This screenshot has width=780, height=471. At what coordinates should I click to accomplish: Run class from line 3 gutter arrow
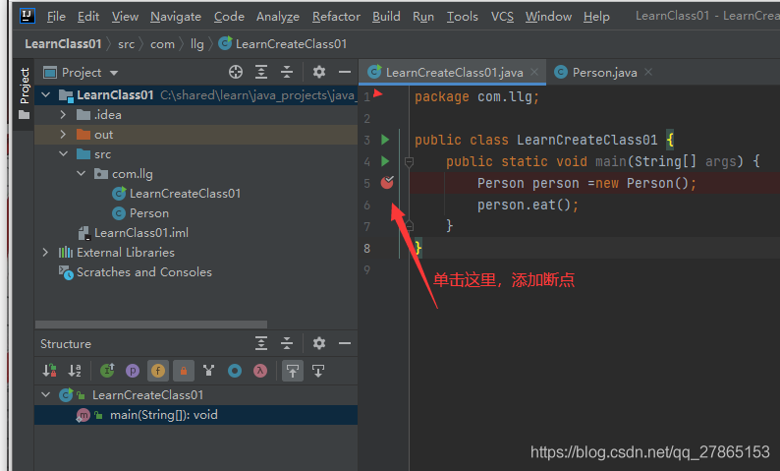tap(385, 140)
